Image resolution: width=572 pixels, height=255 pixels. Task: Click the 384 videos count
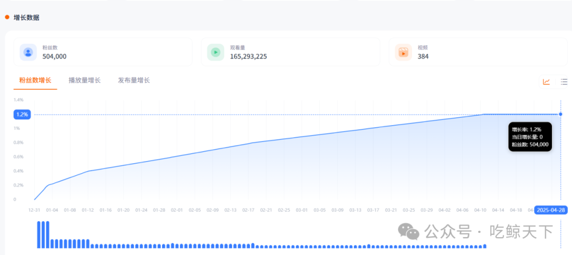(423, 56)
